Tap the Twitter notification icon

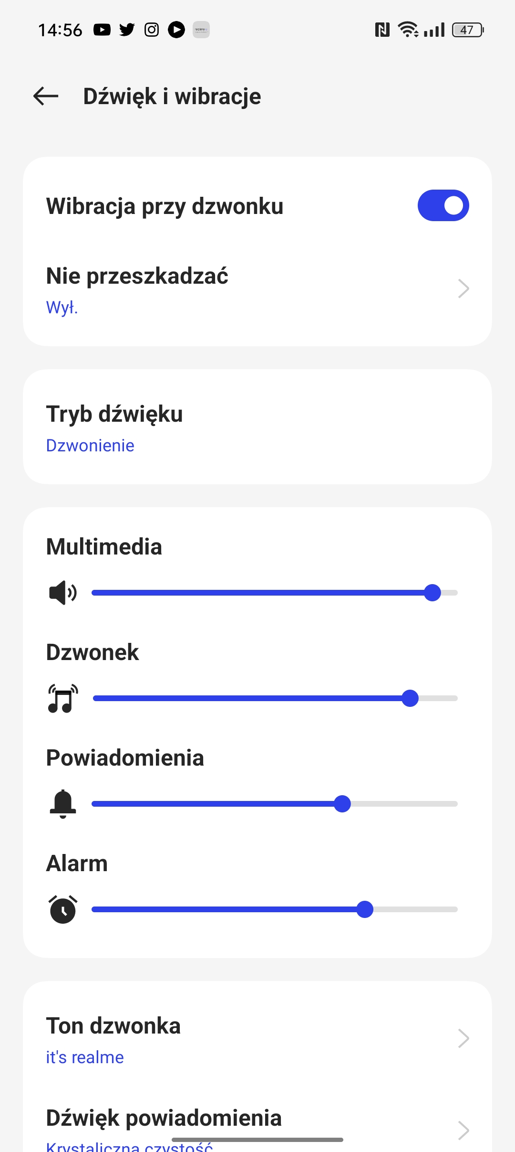[127, 30]
